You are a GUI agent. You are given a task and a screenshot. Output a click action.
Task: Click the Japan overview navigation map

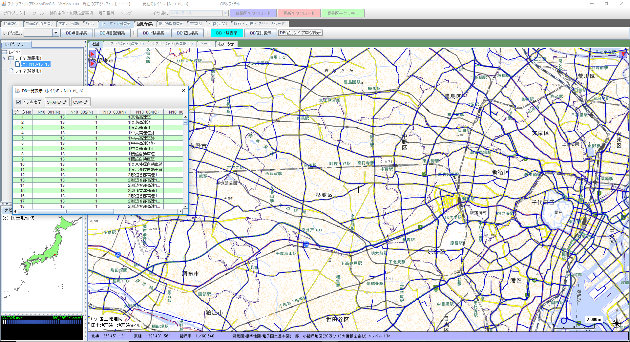point(42,264)
